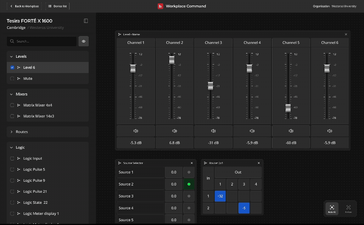Viewport: 364px width, 225px height.
Task: Click the Biamp logo in header
Action: click(160, 6)
